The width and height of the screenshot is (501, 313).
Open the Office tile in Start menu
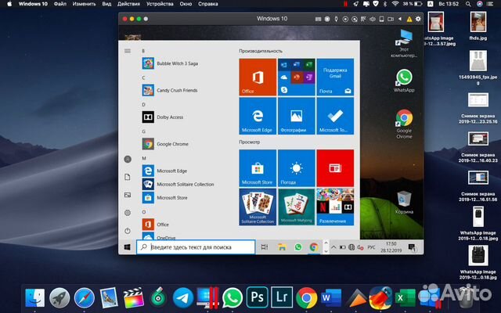(x=258, y=77)
